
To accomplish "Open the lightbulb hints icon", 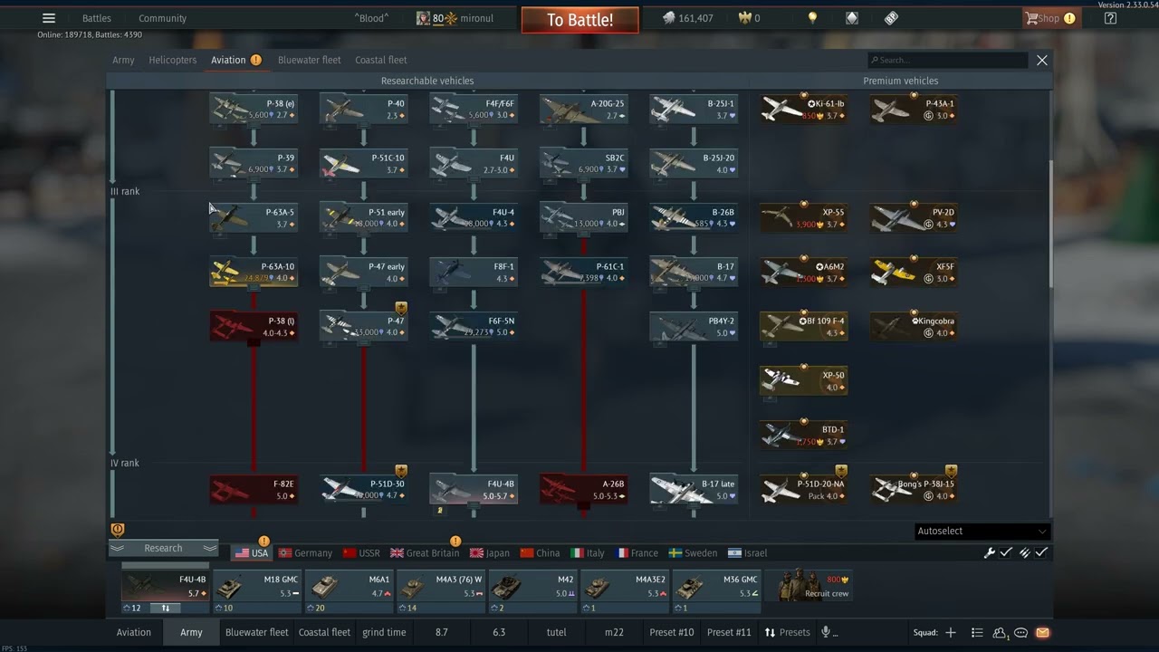I will pos(812,18).
